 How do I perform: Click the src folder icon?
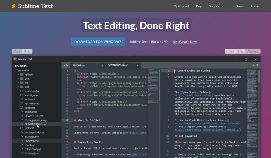pos(22,83)
